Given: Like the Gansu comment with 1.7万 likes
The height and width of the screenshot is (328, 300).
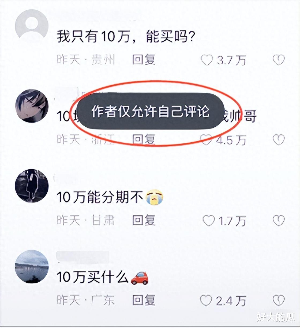Looking at the screenshot, I should point(209,221).
